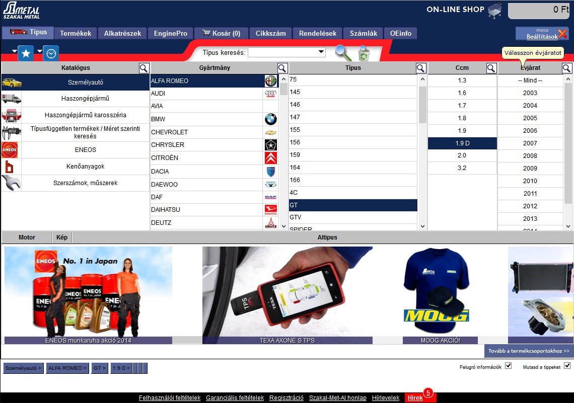Open the Kosár (0) tab
The image size is (574, 403).
pyautogui.click(x=222, y=33)
